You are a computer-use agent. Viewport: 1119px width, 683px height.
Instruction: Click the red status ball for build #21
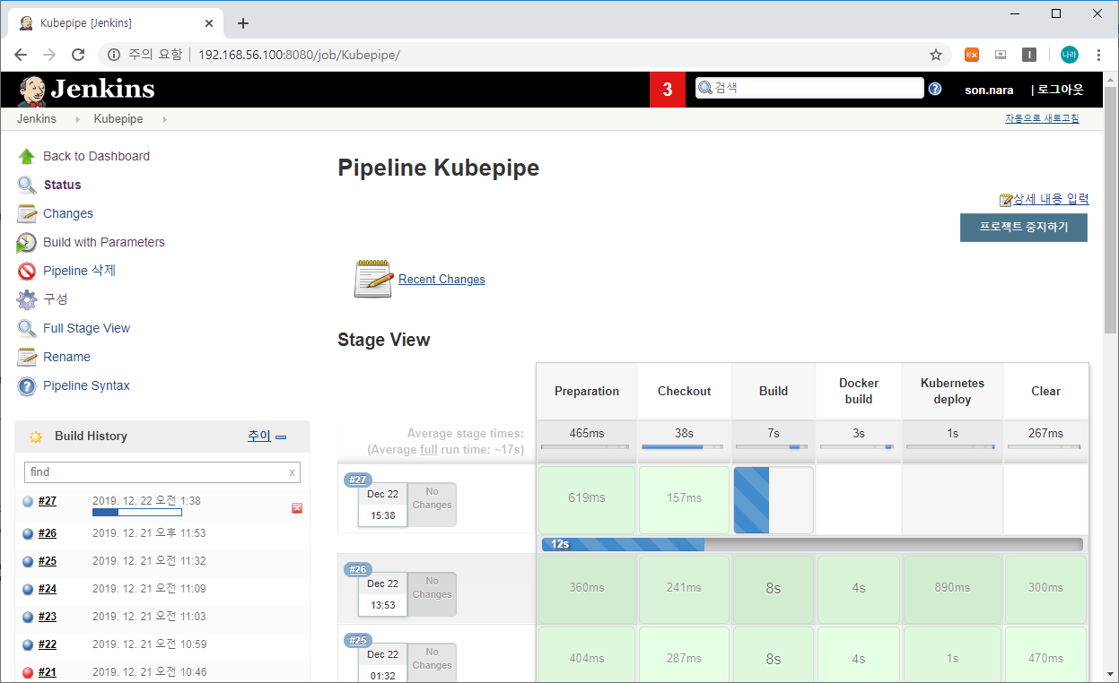tap(28, 673)
